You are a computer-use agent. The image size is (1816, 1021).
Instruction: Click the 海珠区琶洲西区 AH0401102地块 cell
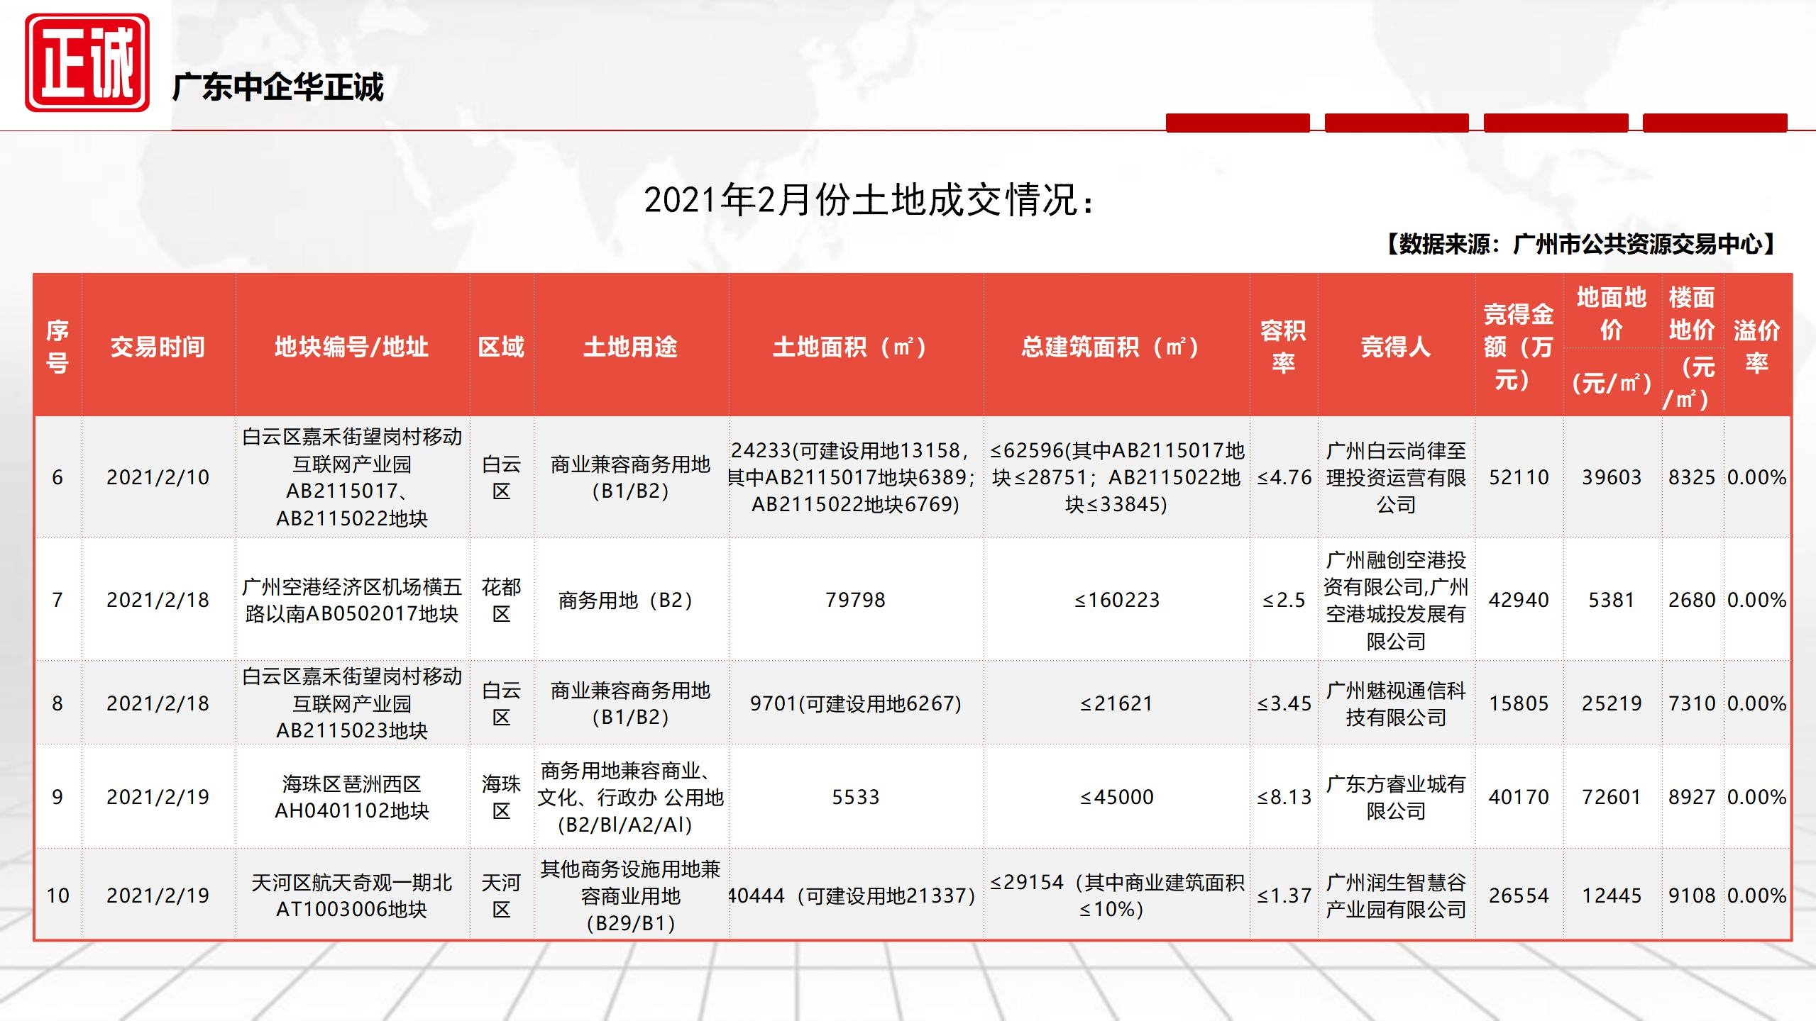click(x=351, y=797)
